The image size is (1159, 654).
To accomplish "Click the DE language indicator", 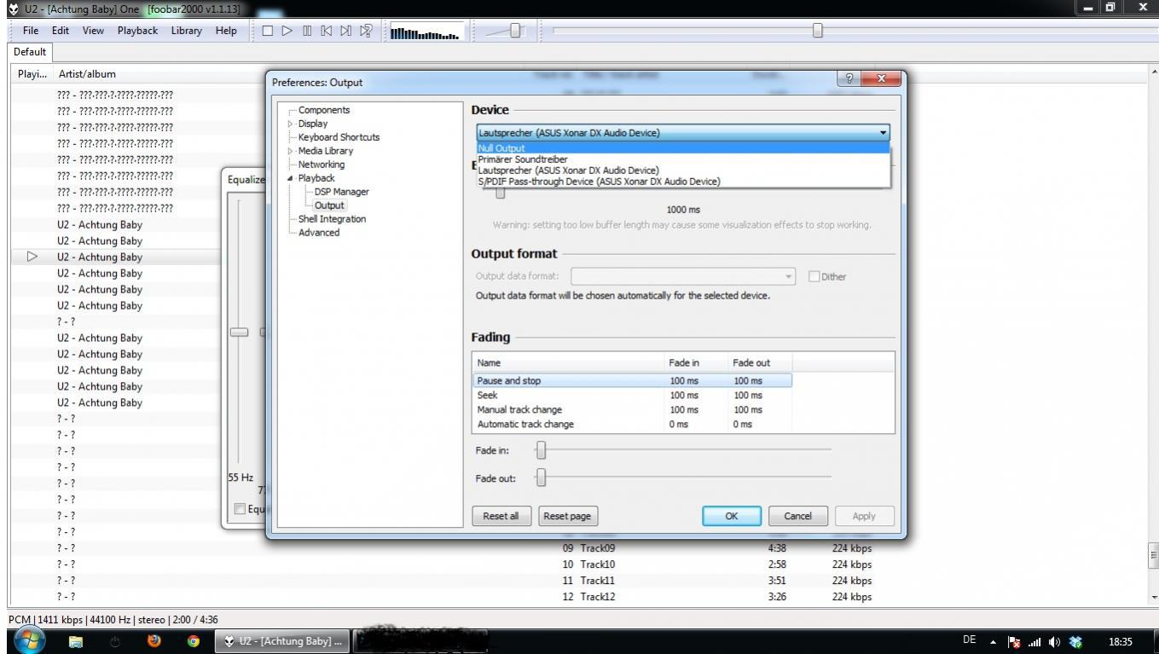I will pos(969,640).
